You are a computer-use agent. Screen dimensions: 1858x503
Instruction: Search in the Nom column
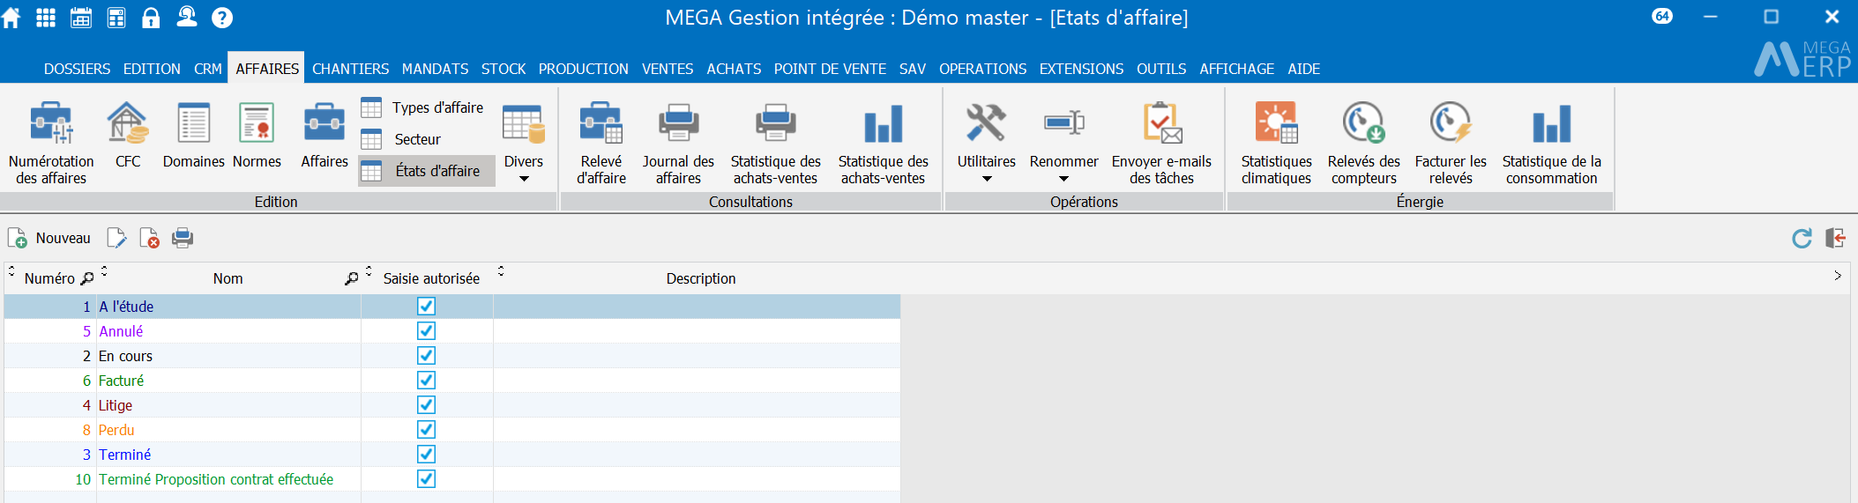[352, 278]
